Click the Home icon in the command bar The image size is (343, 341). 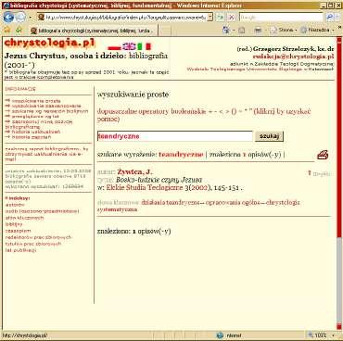click(x=226, y=30)
